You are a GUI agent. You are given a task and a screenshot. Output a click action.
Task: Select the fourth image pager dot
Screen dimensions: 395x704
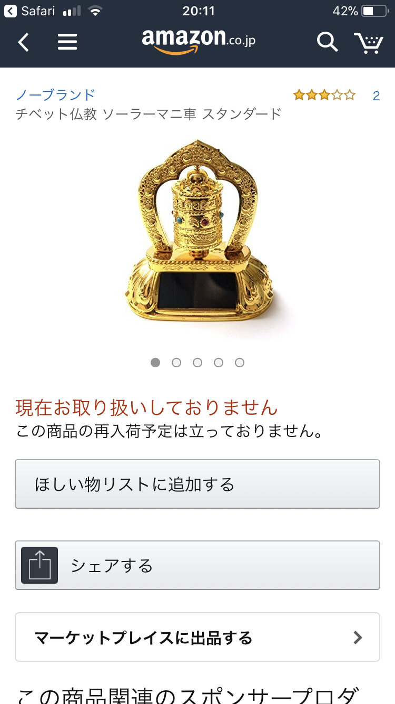[x=219, y=363]
